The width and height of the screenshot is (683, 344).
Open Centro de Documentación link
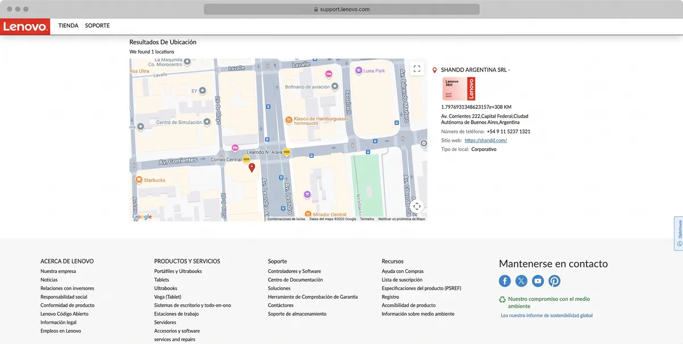pos(295,280)
